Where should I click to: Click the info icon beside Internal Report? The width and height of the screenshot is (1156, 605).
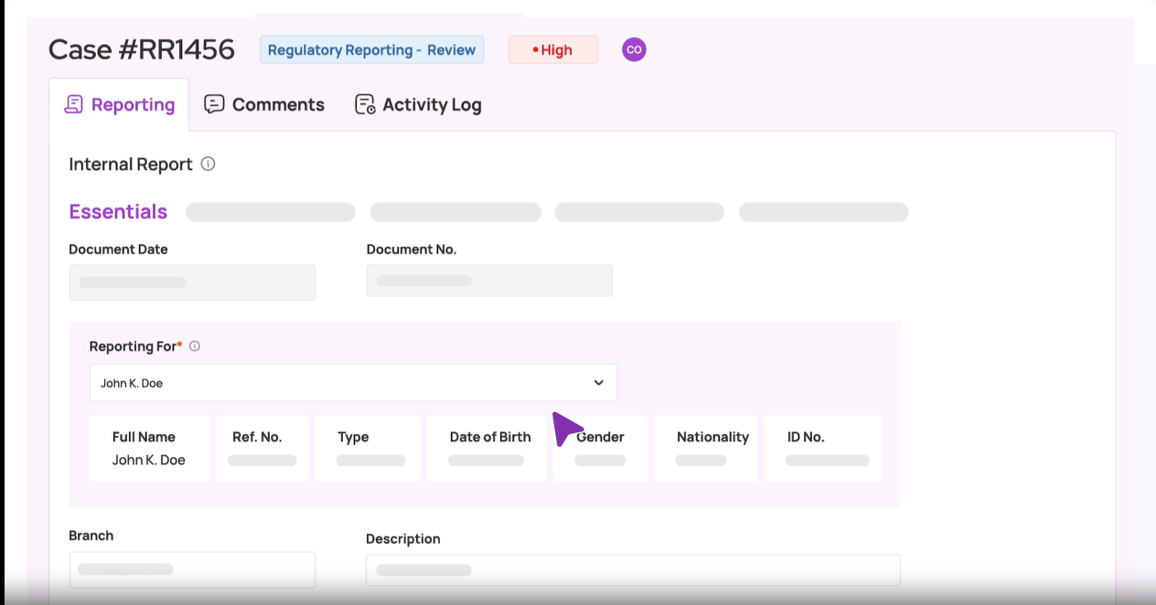207,165
